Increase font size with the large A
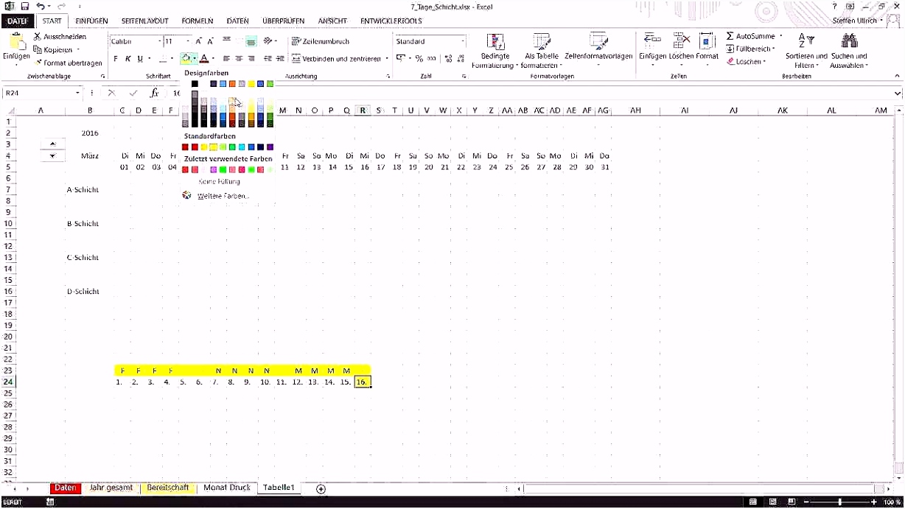The width and height of the screenshot is (905, 509). click(198, 42)
